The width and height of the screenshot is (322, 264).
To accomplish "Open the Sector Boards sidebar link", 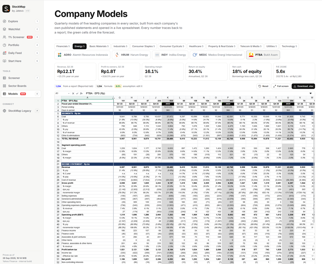I will 21,86.
